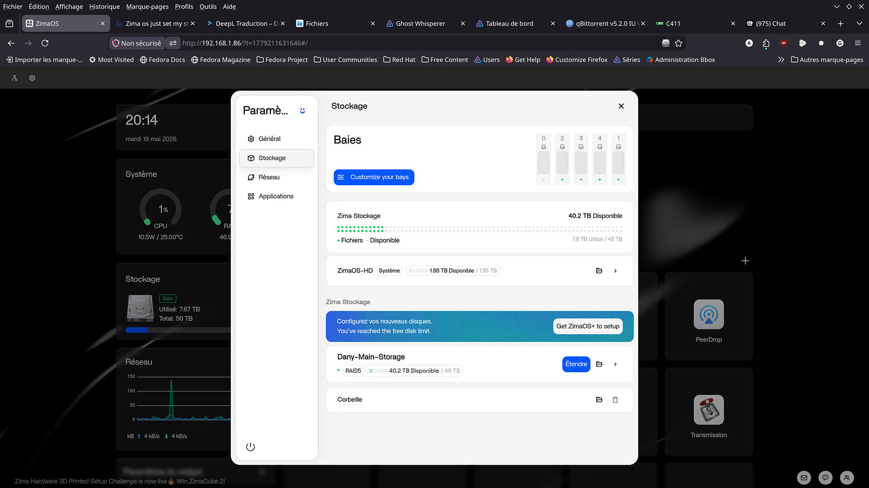Viewport: 869px width, 488px height.
Task: Click the Non sécurisé security indicator
Action: [x=137, y=43]
